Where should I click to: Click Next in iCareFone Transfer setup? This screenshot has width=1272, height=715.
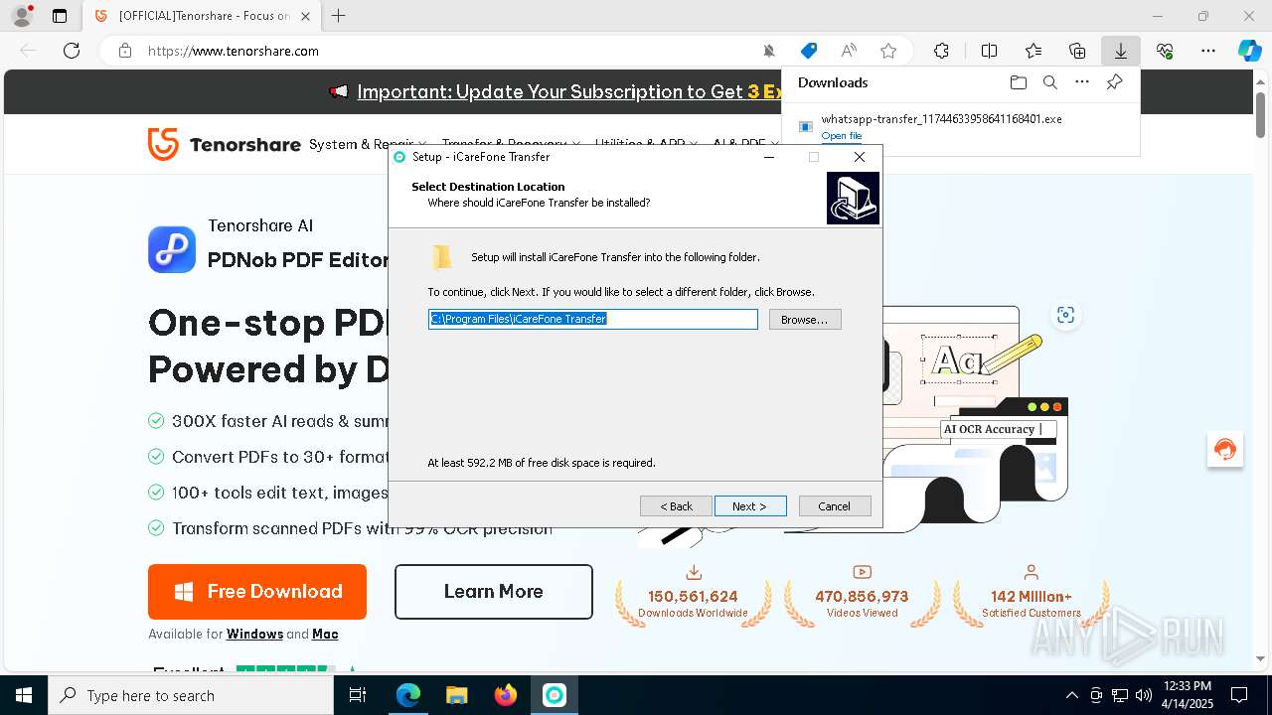[750, 505]
